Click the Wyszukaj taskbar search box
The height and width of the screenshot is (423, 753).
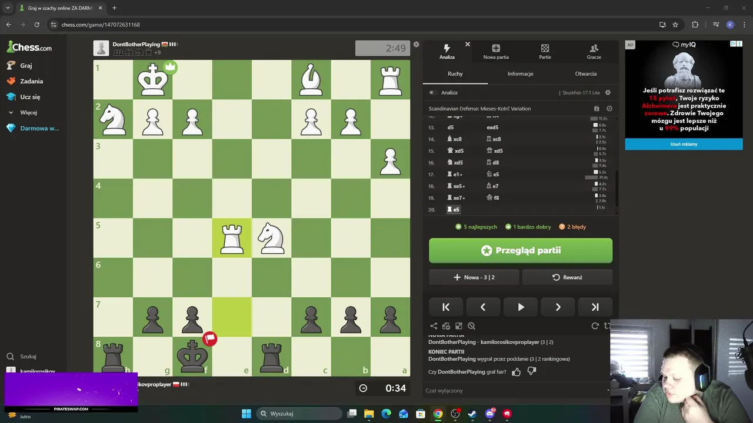(299, 414)
